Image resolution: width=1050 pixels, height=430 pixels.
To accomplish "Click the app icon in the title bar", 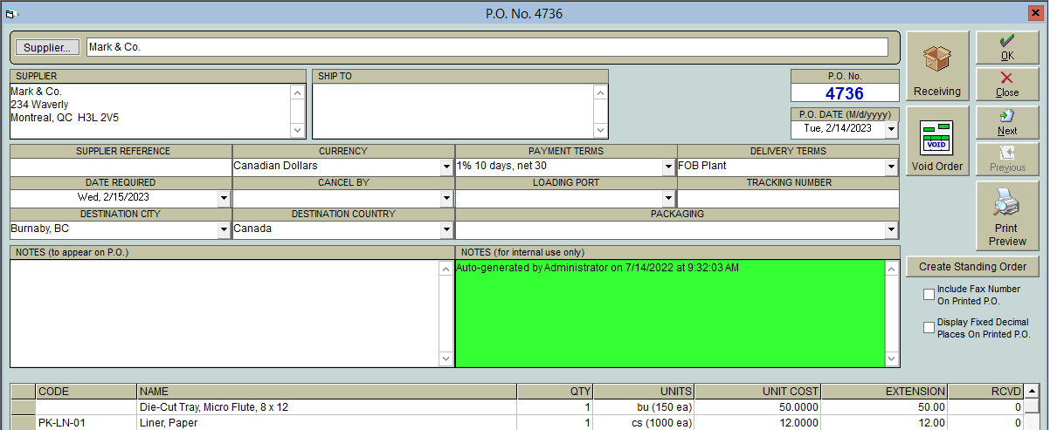I will click(12, 13).
